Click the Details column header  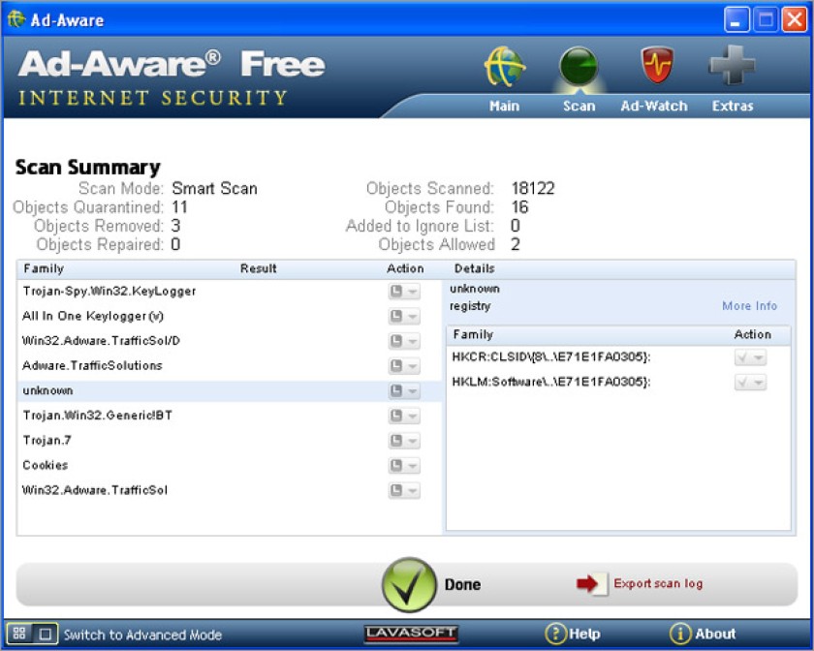tap(474, 268)
